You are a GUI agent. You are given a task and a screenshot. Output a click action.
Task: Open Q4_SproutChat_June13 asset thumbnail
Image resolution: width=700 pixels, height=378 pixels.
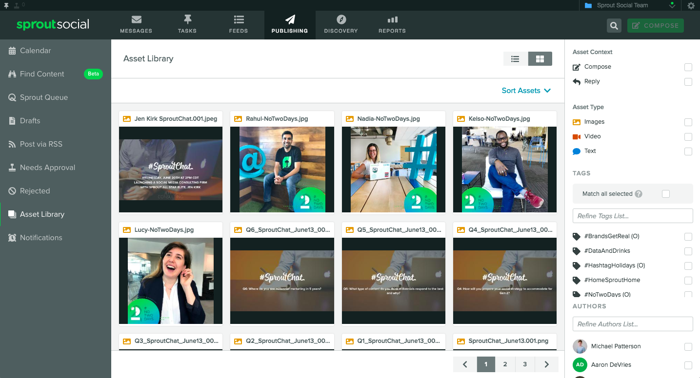[x=505, y=281]
